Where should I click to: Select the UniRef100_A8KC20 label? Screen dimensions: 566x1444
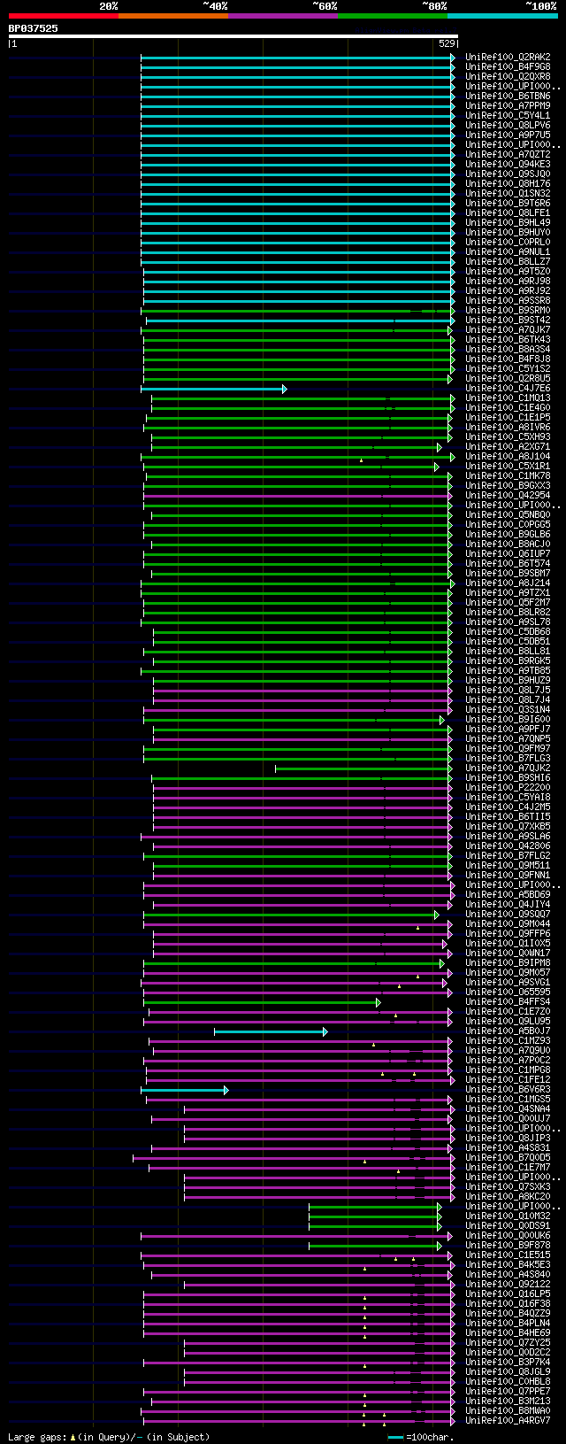[508, 1197]
